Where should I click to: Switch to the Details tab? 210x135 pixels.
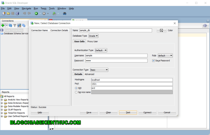point(78,74)
